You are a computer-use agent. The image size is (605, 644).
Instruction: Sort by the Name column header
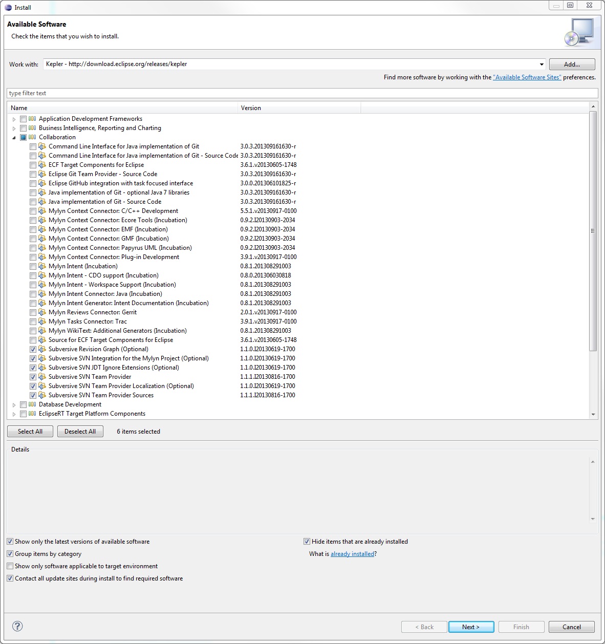click(x=123, y=108)
